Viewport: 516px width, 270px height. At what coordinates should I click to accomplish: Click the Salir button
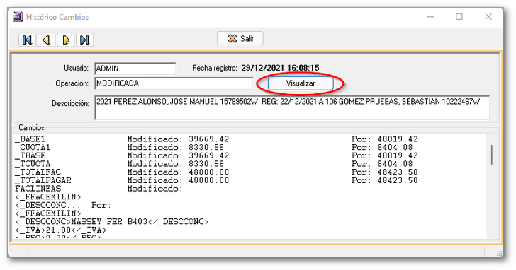[x=240, y=38]
